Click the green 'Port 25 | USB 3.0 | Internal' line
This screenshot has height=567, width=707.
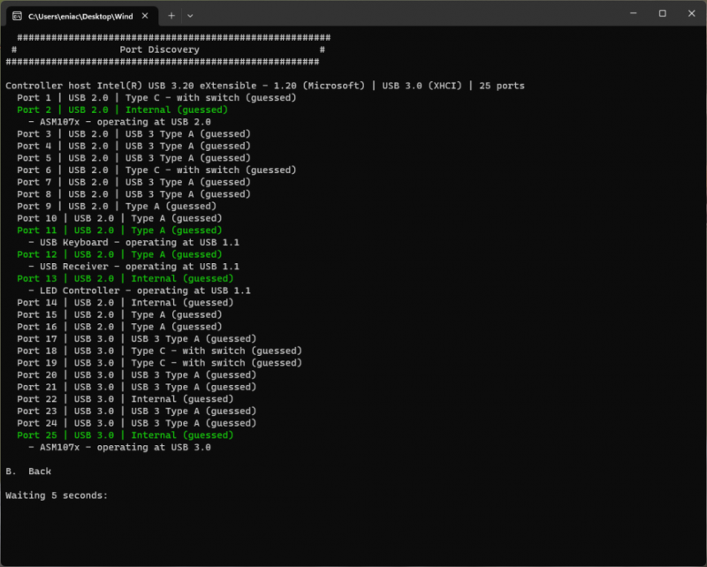pyautogui.click(x=125, y=435)
